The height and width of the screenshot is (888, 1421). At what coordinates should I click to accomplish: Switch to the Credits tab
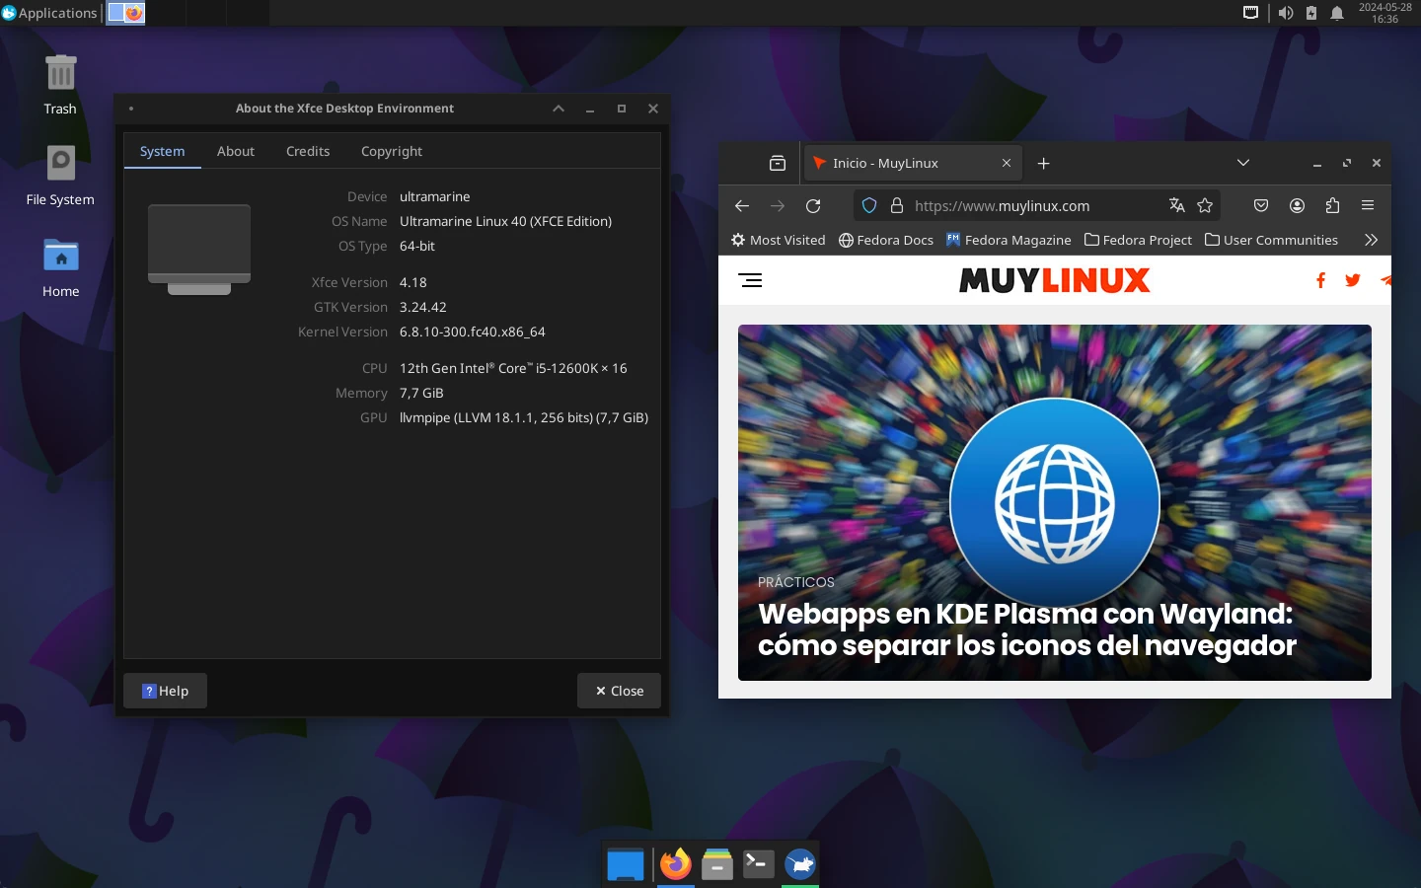pyautogui.click(x=308, y=151)
